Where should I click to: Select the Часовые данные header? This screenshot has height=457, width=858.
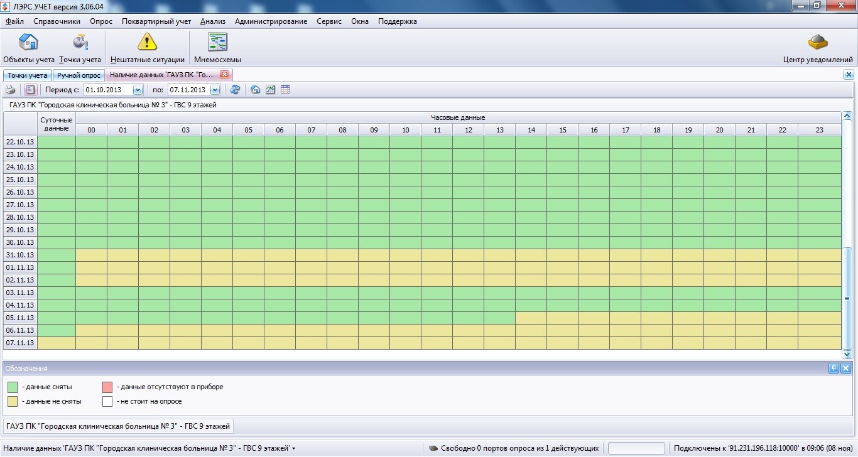tap(458, 117)
